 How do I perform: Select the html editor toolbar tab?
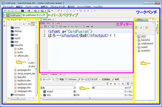48,23
